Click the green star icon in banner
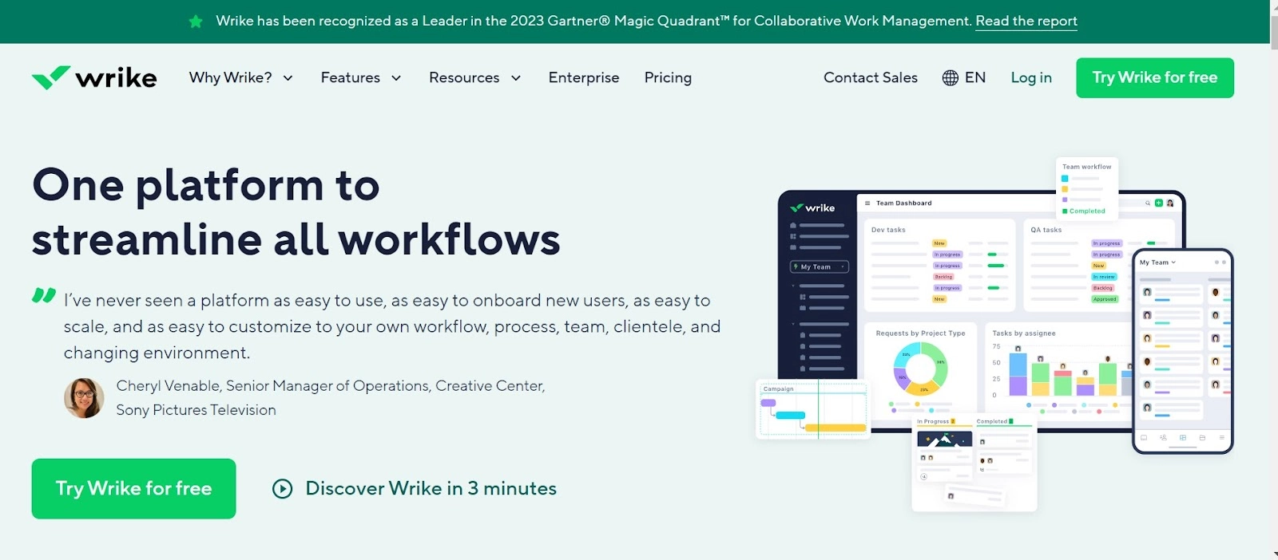This screenshot has height=560, width=1278. click(x=196, y=22)
